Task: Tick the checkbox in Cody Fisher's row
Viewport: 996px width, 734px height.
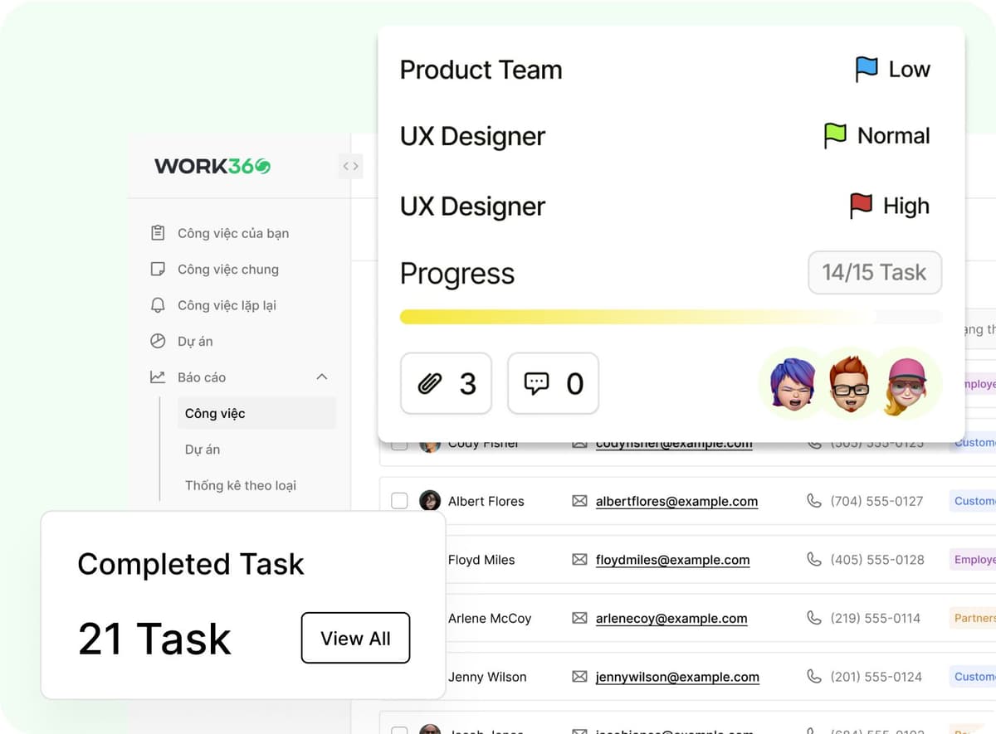Action: coord(399,445)
